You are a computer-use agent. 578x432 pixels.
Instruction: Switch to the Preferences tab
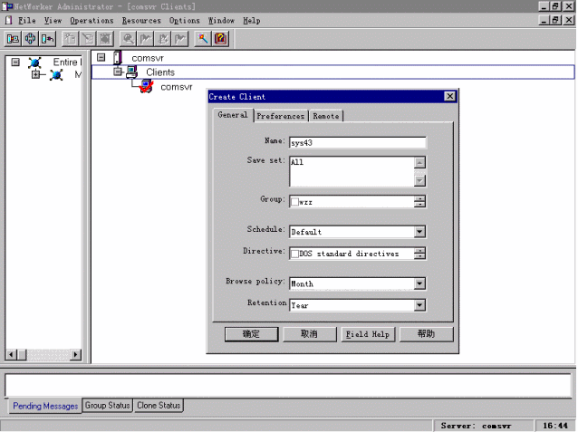pos(280,116)
